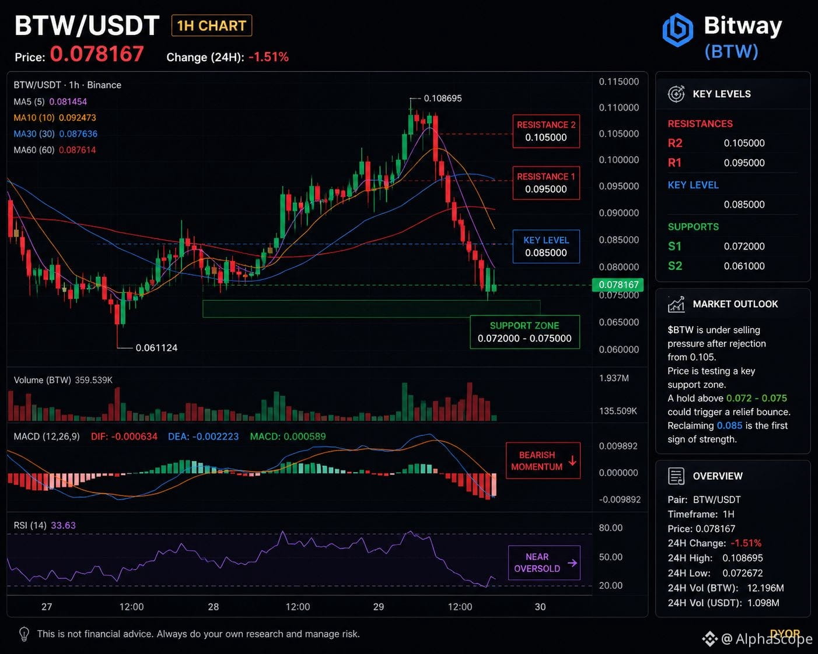Click the chart icon beside MARKET OUTLOOK
The width and height of the screenshot is (818, 654).
coord(676,304)
